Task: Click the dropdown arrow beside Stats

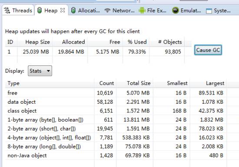Action: coord(48,71)
